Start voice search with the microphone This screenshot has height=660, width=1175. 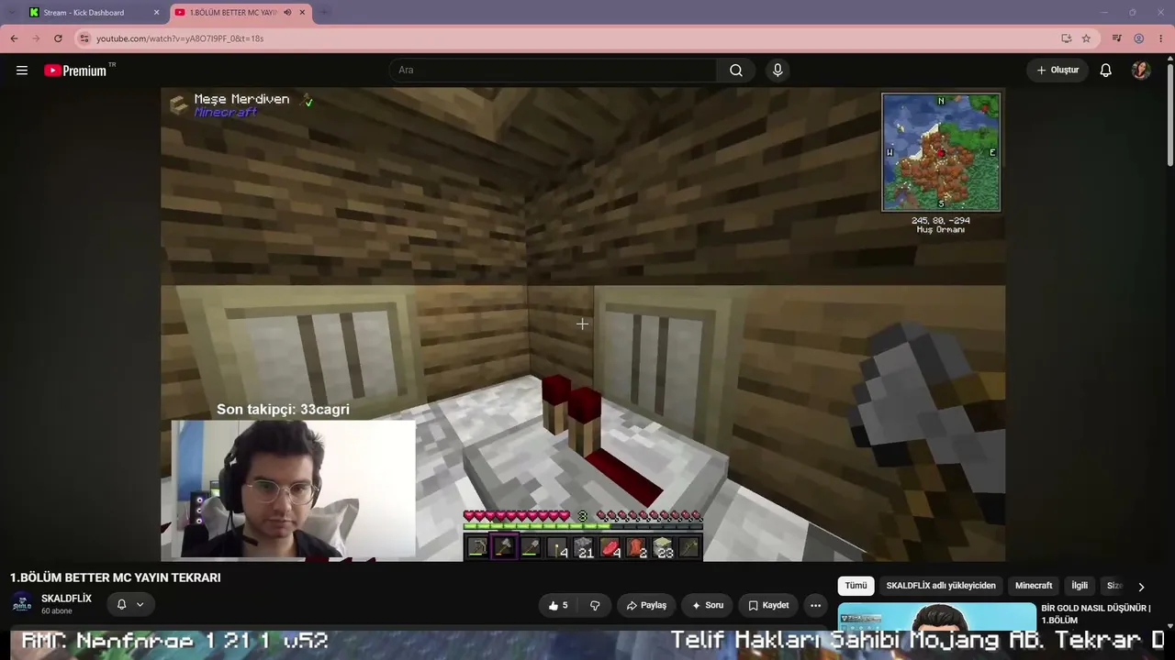pos(778,71)
